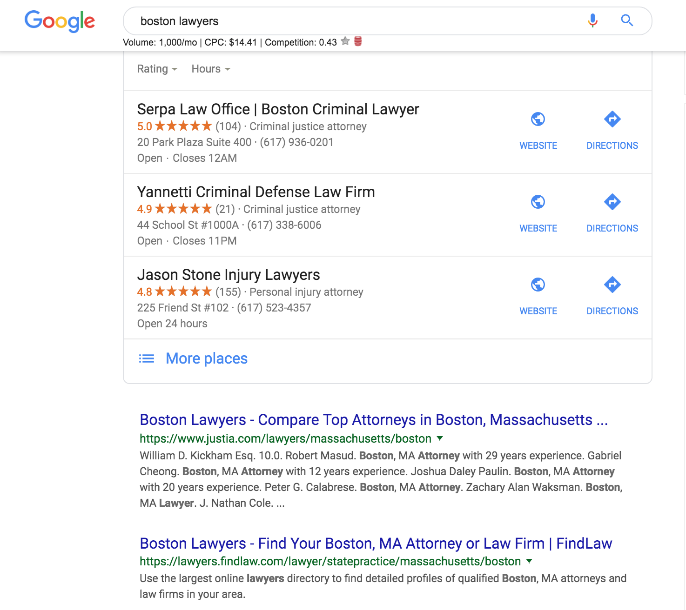
Task: Click '20 Park Plaza Suite 400' address
Action: (194, 142)
